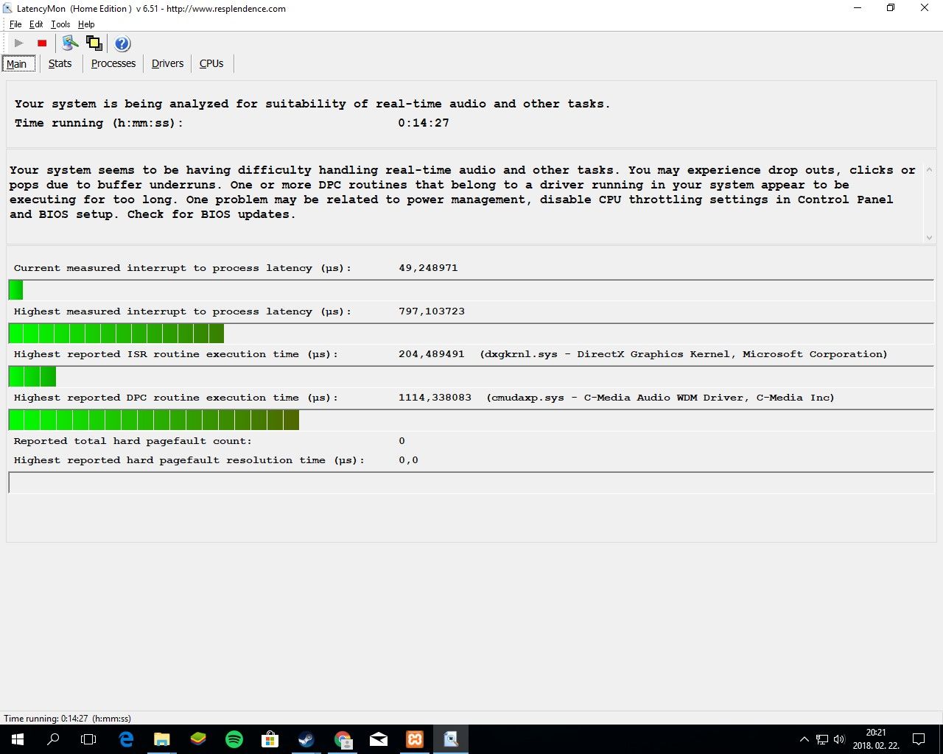This screenshot has height=754, width=943.
Task: Click the ISR time value 204,489491
Action: pyautogui.click(x=432, y=354)
